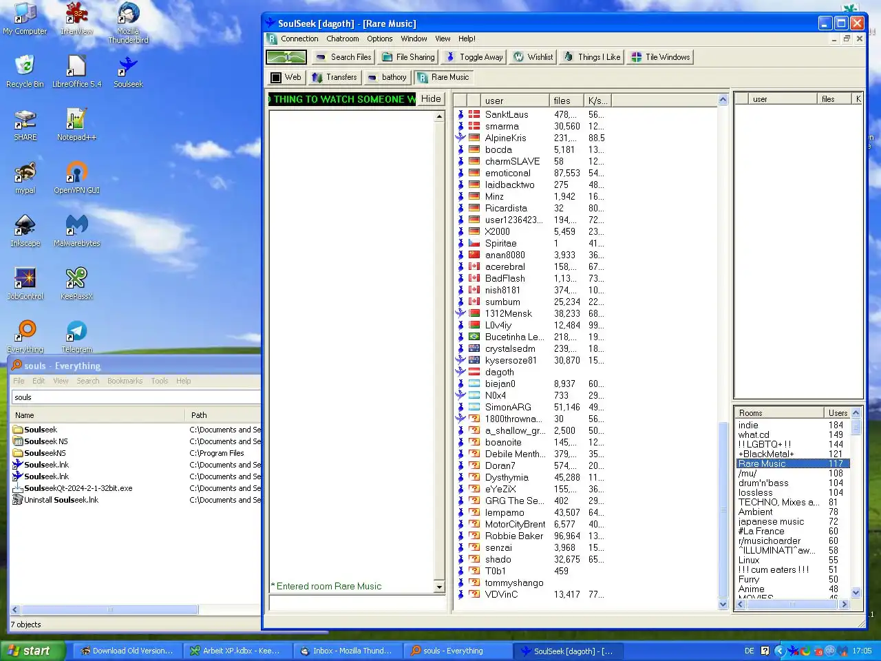
Task: Click user list scrollbar down arrow
Action: 723,605
